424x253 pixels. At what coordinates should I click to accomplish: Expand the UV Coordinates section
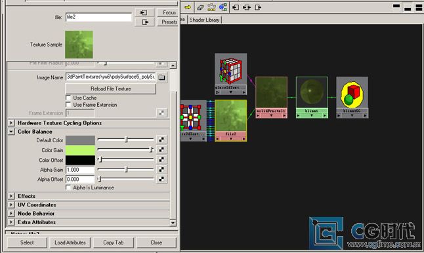pyautogui.click(x=11, y=204)
